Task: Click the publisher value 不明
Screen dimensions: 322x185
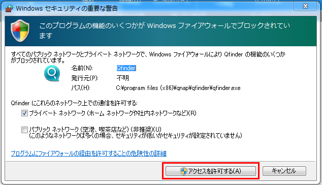Action: click(122, 78)
